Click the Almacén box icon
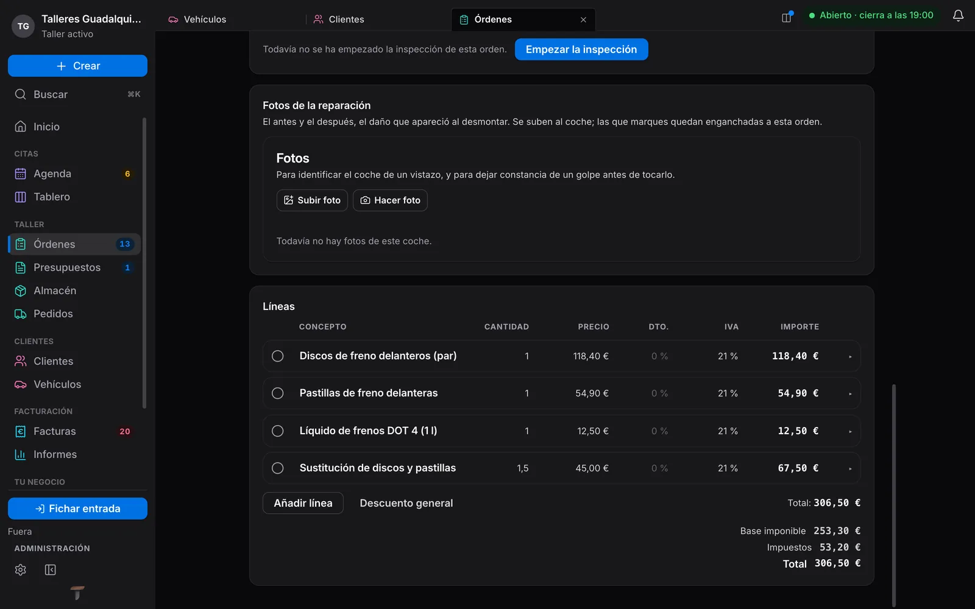The width and height of the screenshot is (975, 609). pyautogui.click(x=21, y=290)
